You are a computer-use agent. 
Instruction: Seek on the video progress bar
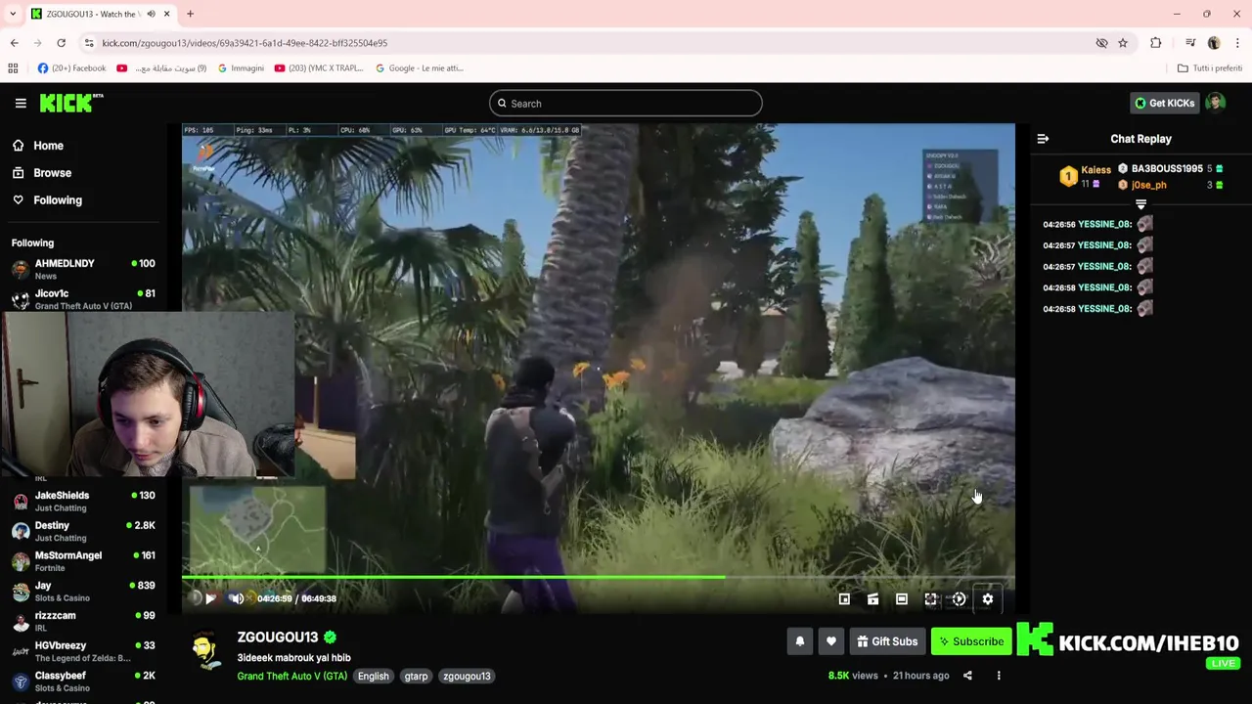tap(599, 577)
